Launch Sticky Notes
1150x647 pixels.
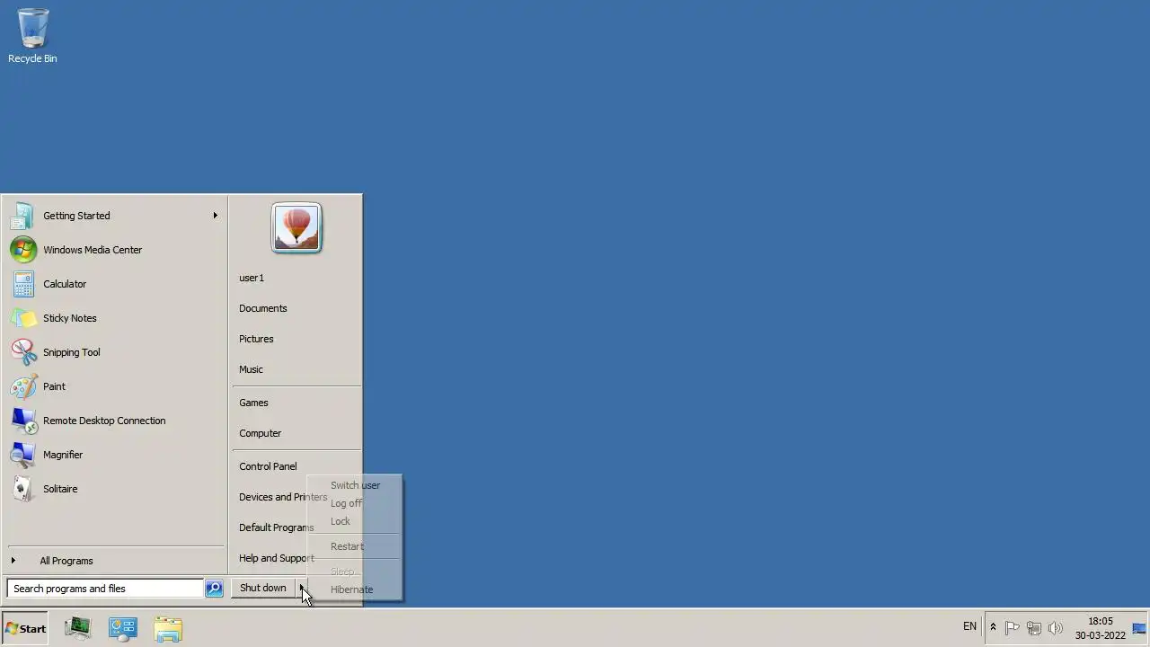[x=114, y=318]
